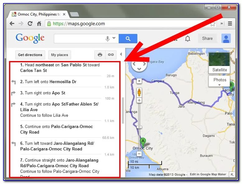Click the Share button
Viewport: 242px width, 184px height.
(207, 38)
